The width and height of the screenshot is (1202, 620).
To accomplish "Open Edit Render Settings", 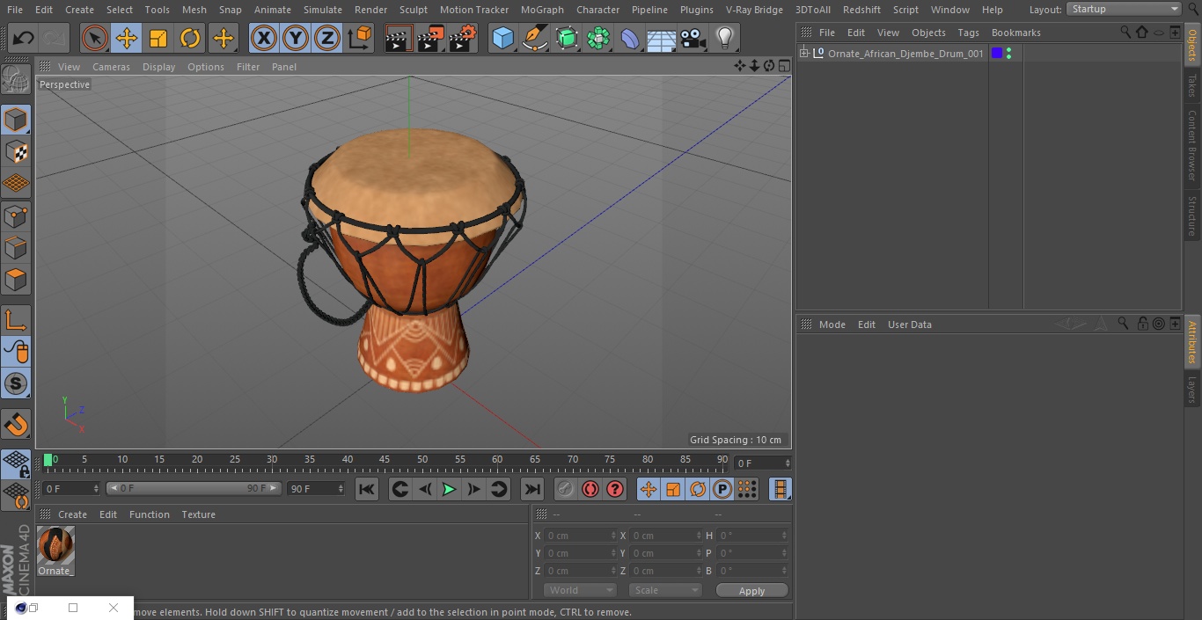I will 463,39.
